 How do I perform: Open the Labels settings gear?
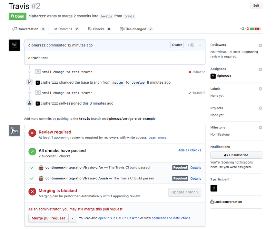[260, 89]
